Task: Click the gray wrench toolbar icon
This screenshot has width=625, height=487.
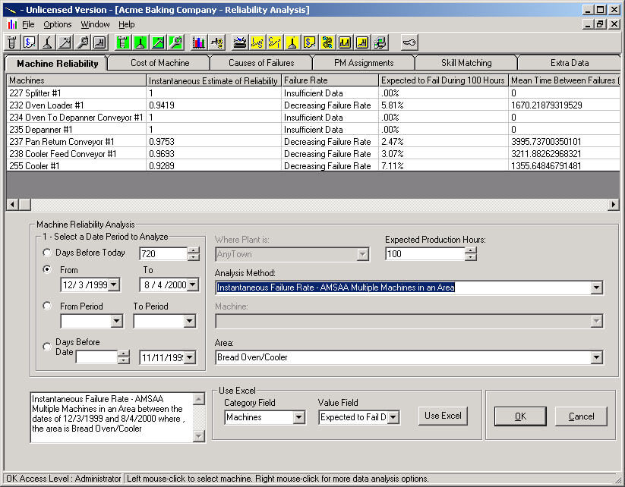Action: (83, 42)
